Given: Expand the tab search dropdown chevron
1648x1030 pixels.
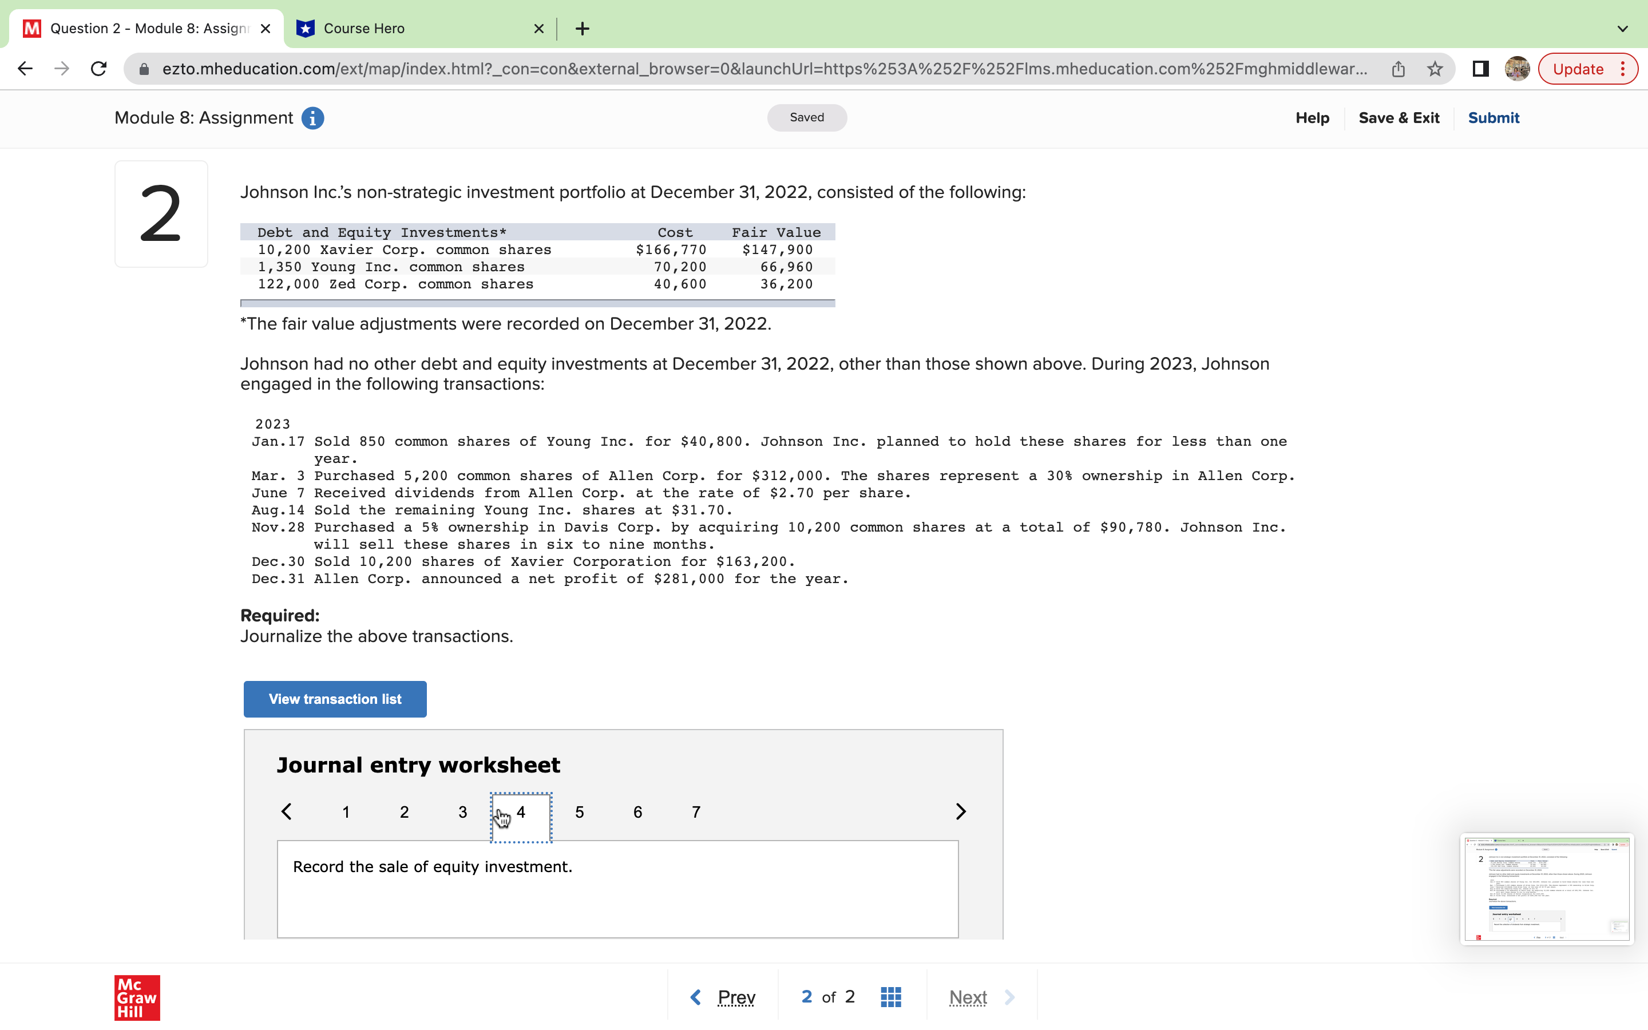Looking at the screenshot, I should click(1622, 29).
